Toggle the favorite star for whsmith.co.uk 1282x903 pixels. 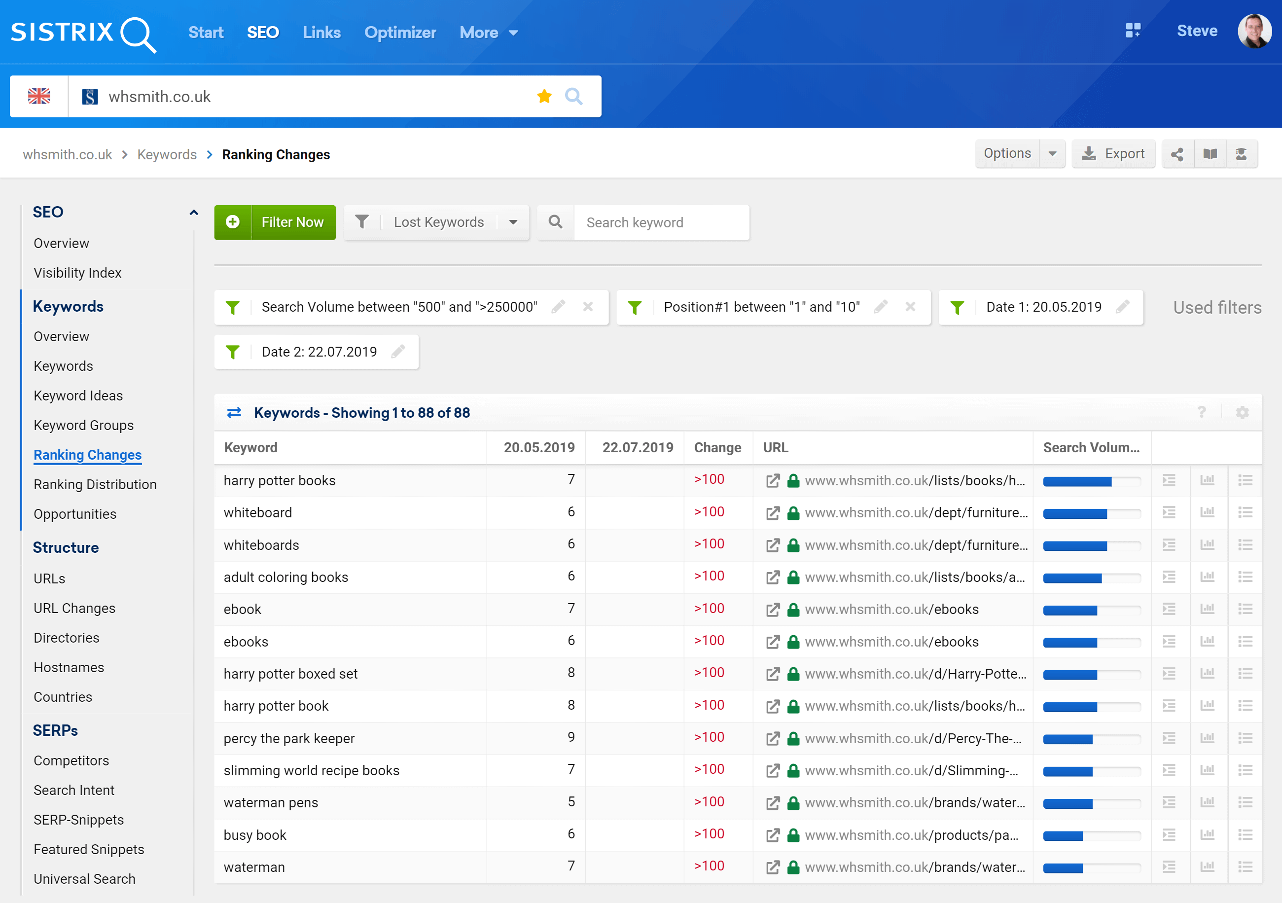544,96
